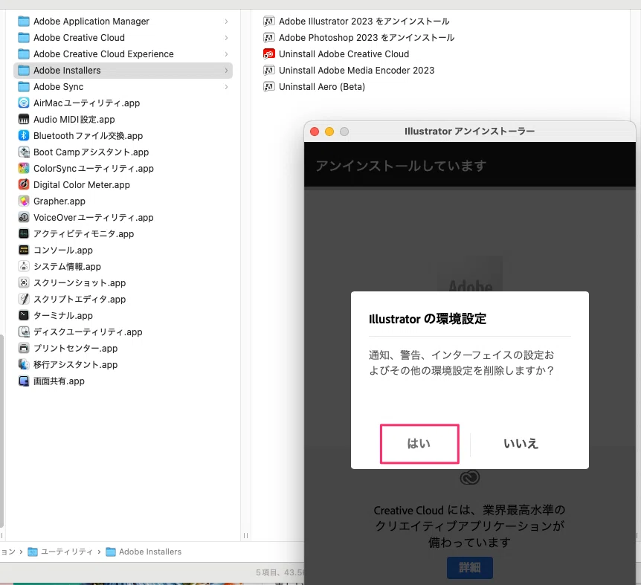
Task: Click the システム情報.app icon
Action: pos(24,266)
